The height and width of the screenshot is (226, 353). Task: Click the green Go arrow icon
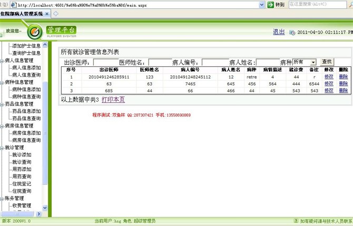point(271,5)
